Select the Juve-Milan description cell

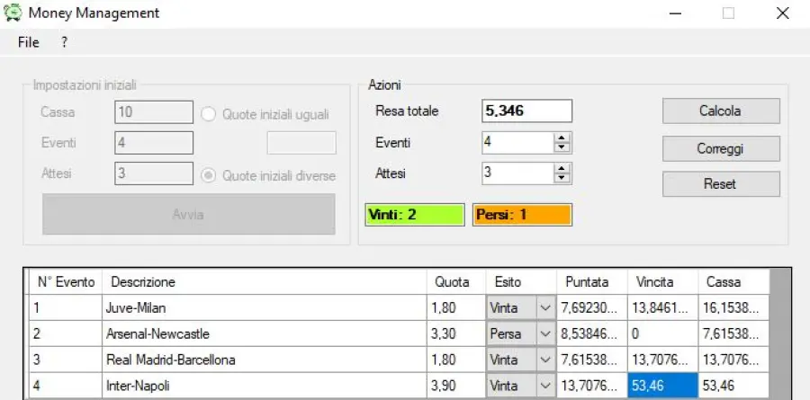[265, 308]
